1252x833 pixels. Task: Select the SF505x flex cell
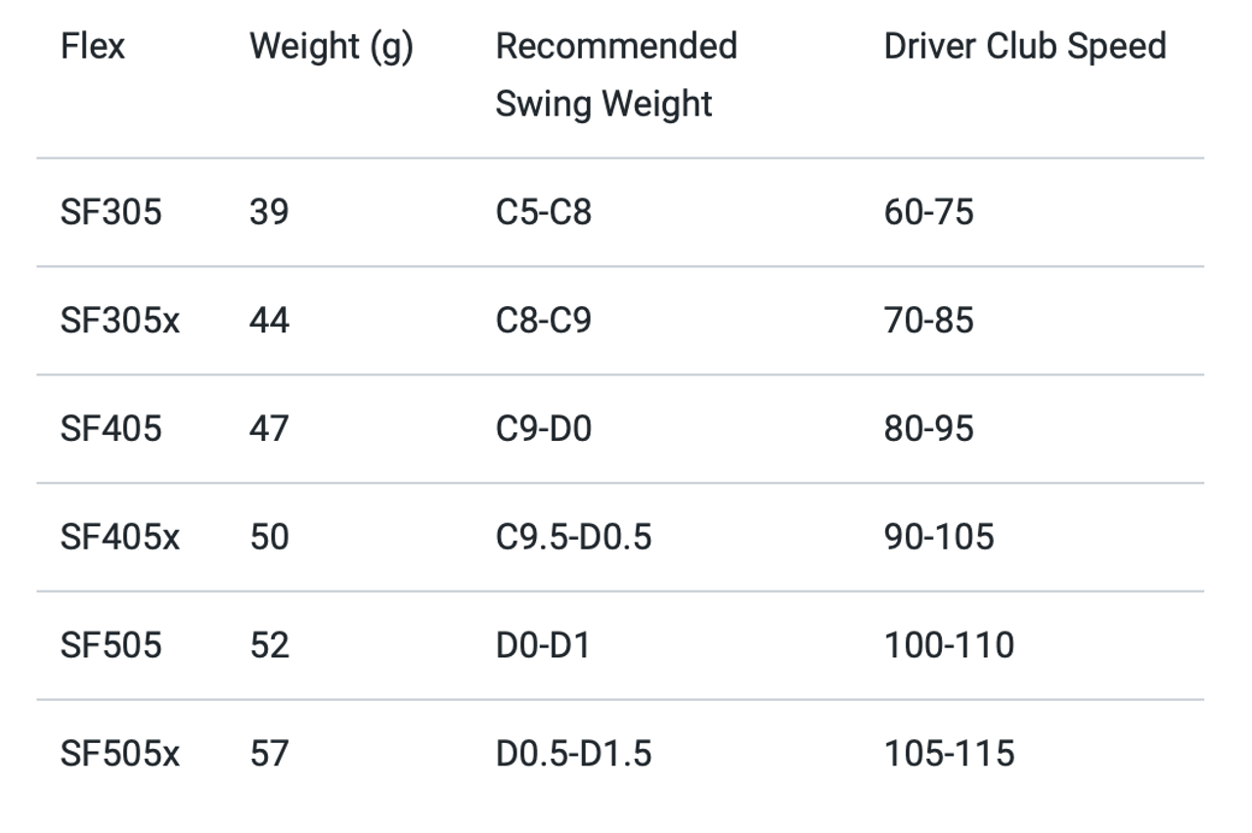(120, 754)
